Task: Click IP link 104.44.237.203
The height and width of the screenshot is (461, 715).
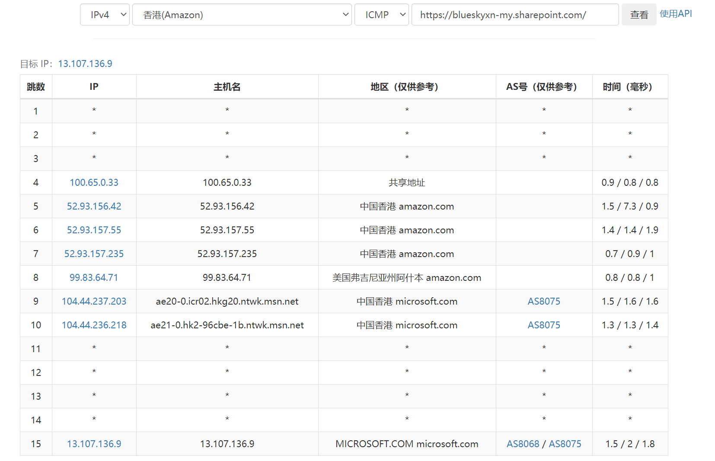Action: point(94,301)
